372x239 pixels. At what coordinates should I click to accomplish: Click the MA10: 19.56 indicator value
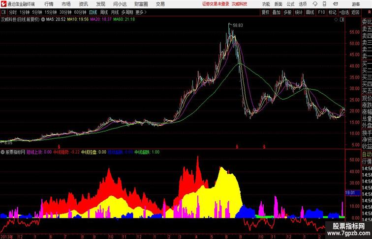78,20
